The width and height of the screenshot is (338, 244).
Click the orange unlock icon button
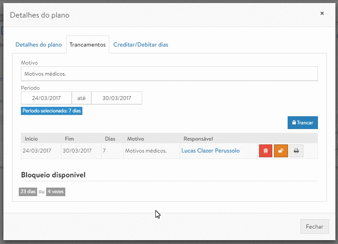tap(281, 151)
